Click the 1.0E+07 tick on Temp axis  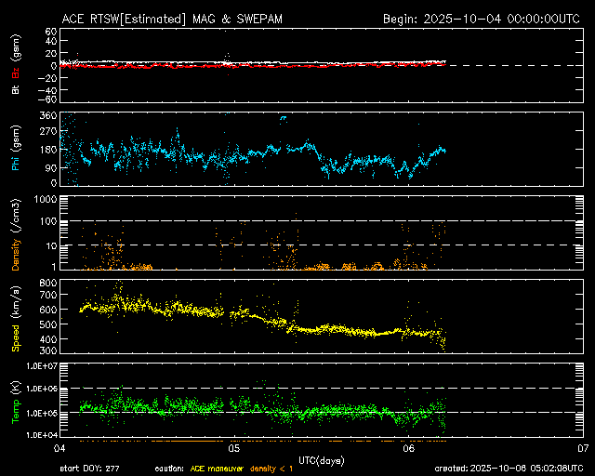(43, 365)
